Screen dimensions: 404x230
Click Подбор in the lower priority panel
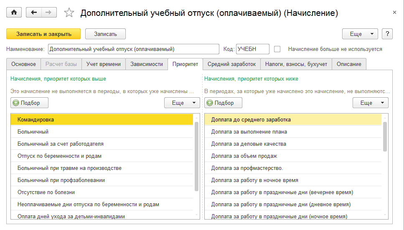pos(223,103)
